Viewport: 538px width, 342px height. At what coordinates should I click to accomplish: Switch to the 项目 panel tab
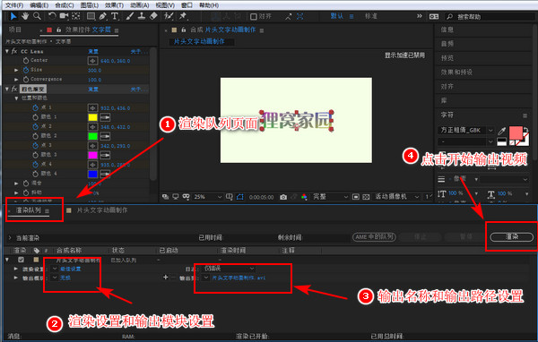click(x=15, y=30)
